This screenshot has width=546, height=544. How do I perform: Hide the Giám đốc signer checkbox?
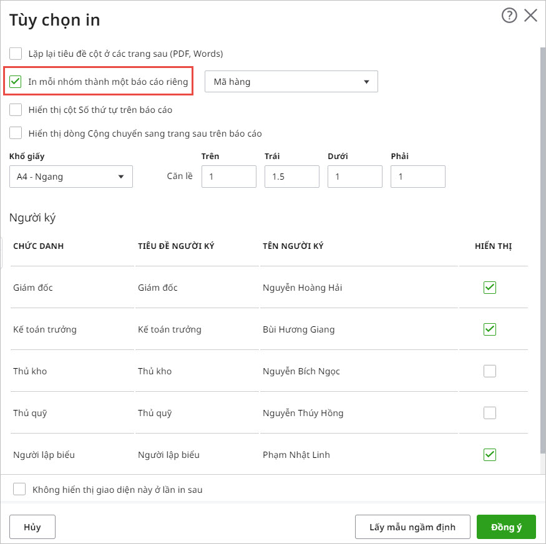490,288
